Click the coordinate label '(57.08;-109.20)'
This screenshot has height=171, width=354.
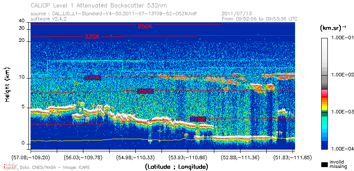[x=31, y=157]
